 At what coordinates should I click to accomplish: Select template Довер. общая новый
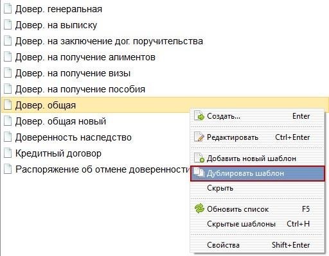click(60, 121)
